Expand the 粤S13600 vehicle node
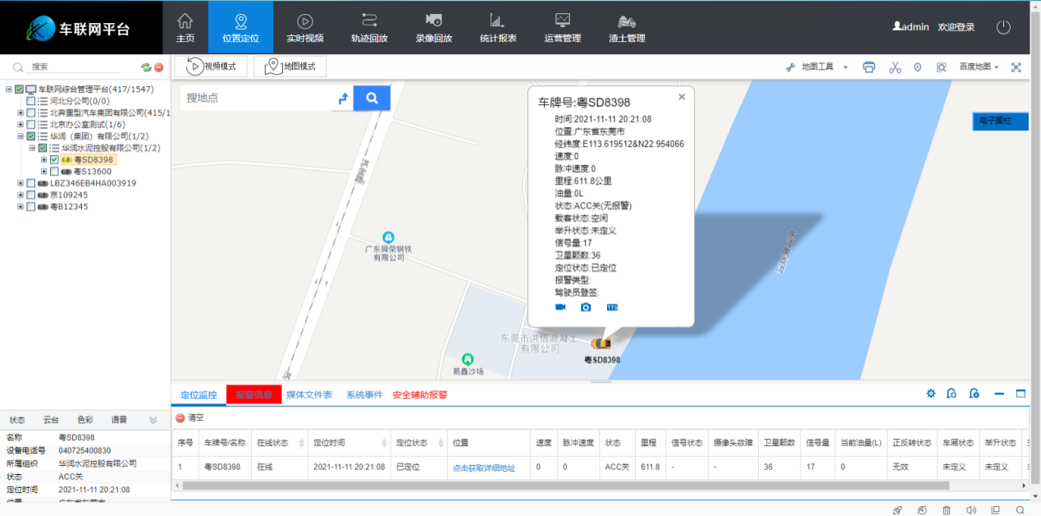This screenshot has width=1041, height=516. [x=44, y=171]
